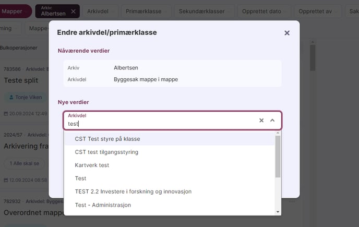This screenshot has height=227, width=359.
Task: Click the "1 Alle skal se" chip
Action: tap(25, 163)
